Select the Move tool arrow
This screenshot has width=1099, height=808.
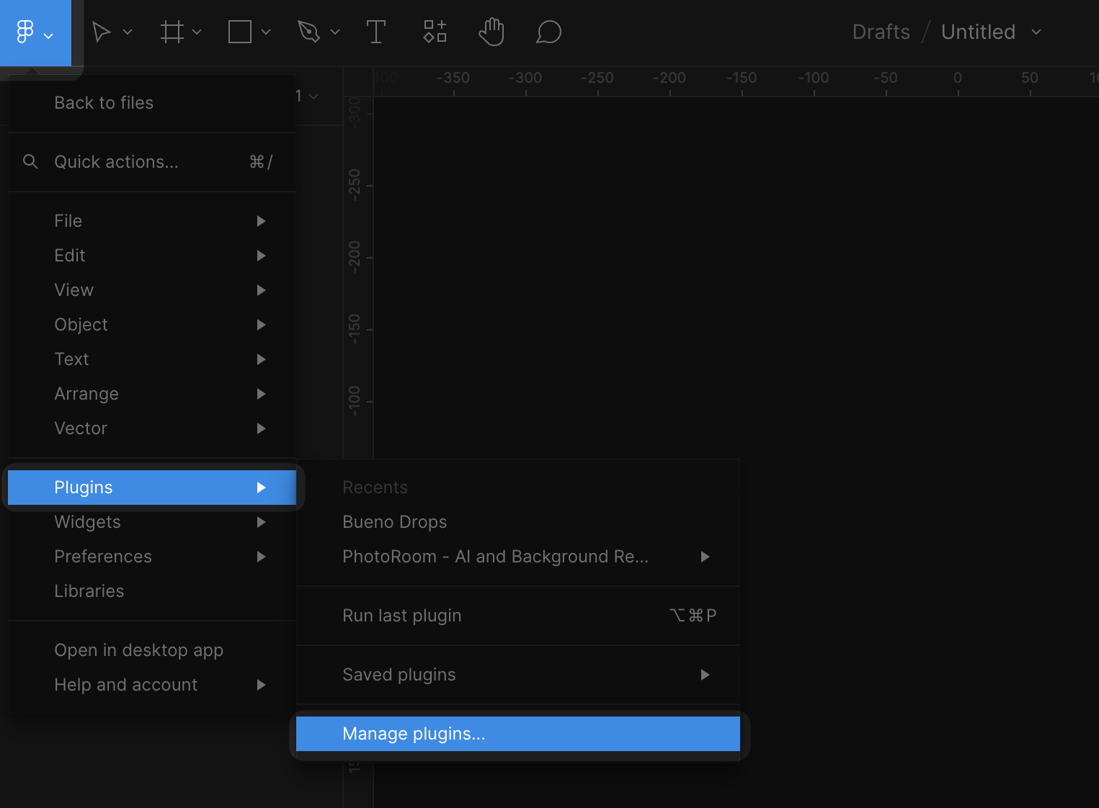tap(102, 32)
